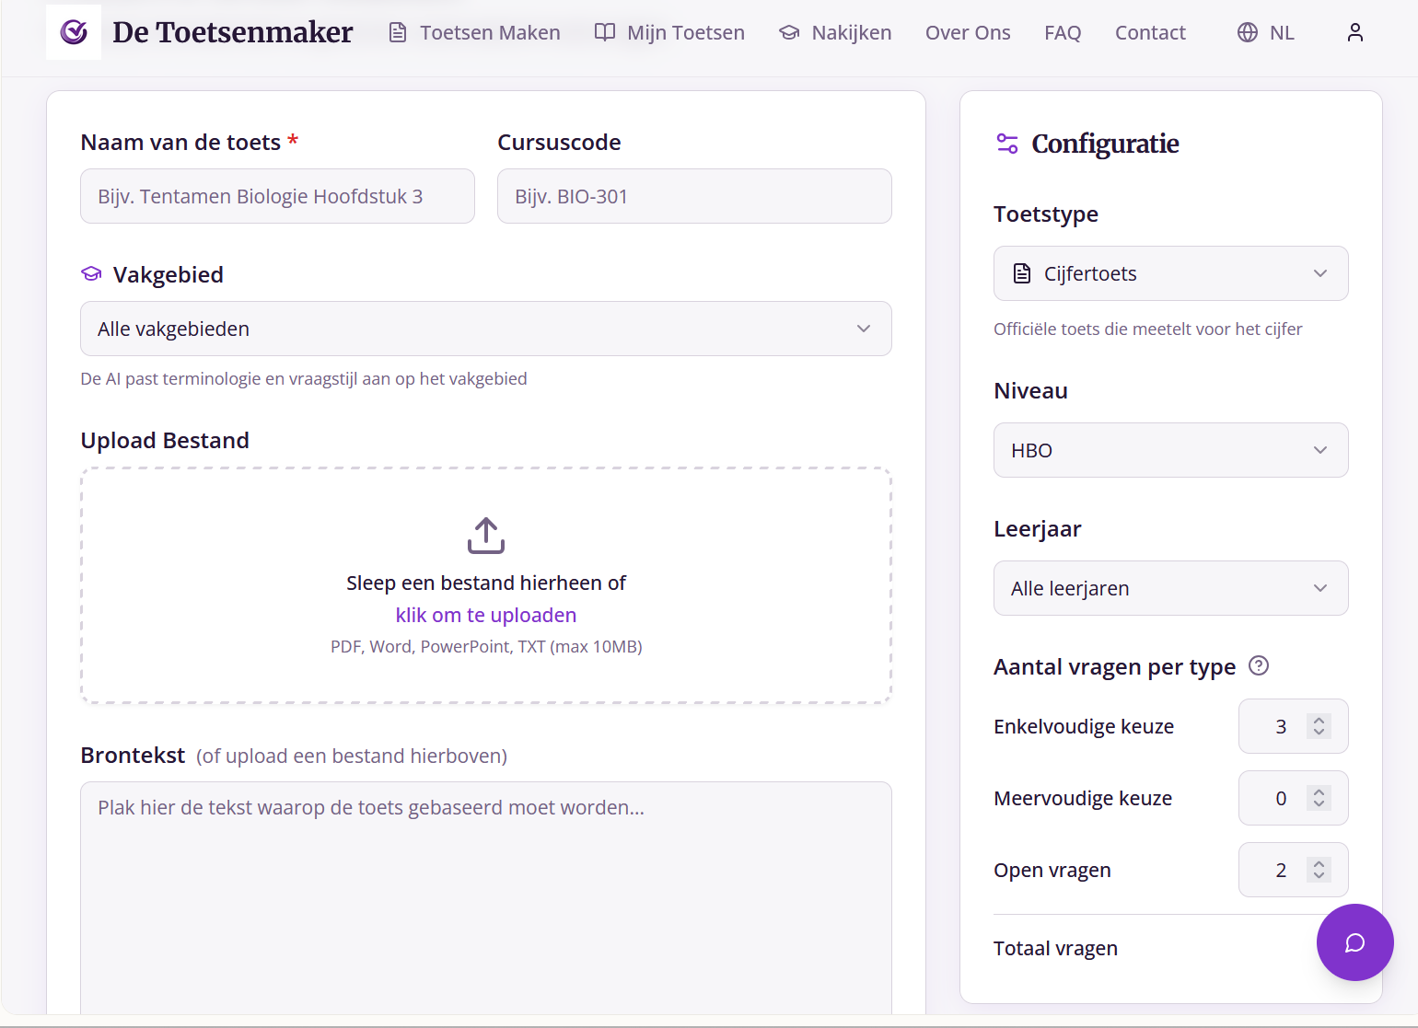Click the configuration sliders icon
The image size is (1418, 1028).
[x=1007, y=144]
